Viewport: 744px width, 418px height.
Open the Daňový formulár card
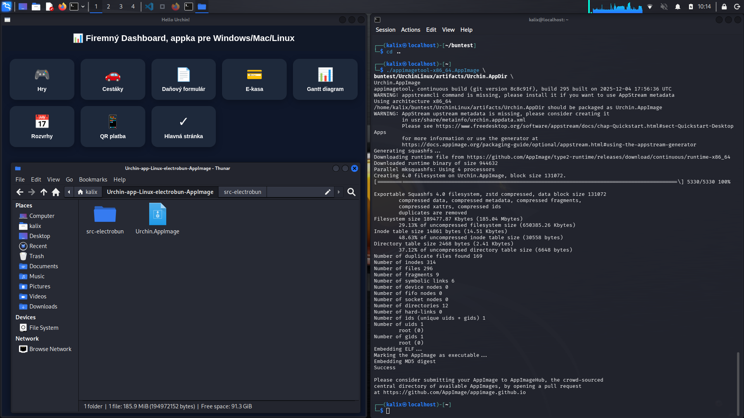(x=184, y=79)
